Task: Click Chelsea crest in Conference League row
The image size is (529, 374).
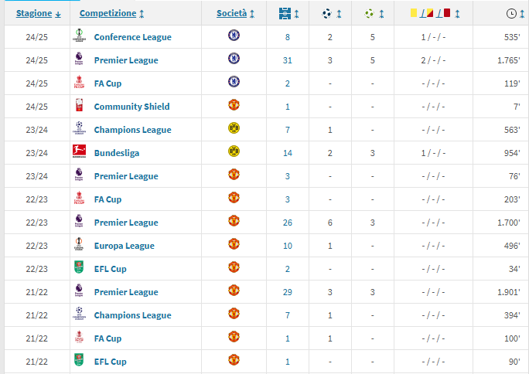Action: click(234, 36)
